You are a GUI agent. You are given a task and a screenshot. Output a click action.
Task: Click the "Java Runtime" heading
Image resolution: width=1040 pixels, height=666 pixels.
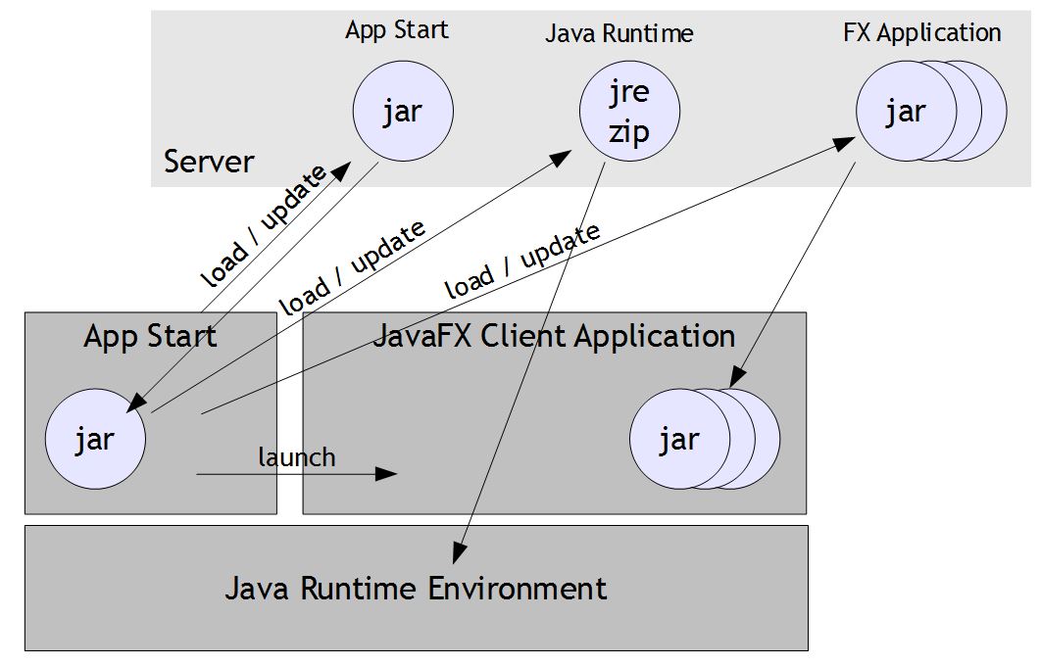point(619,33)
